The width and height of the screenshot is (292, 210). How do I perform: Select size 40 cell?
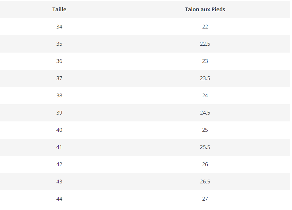tap(59, 130)
